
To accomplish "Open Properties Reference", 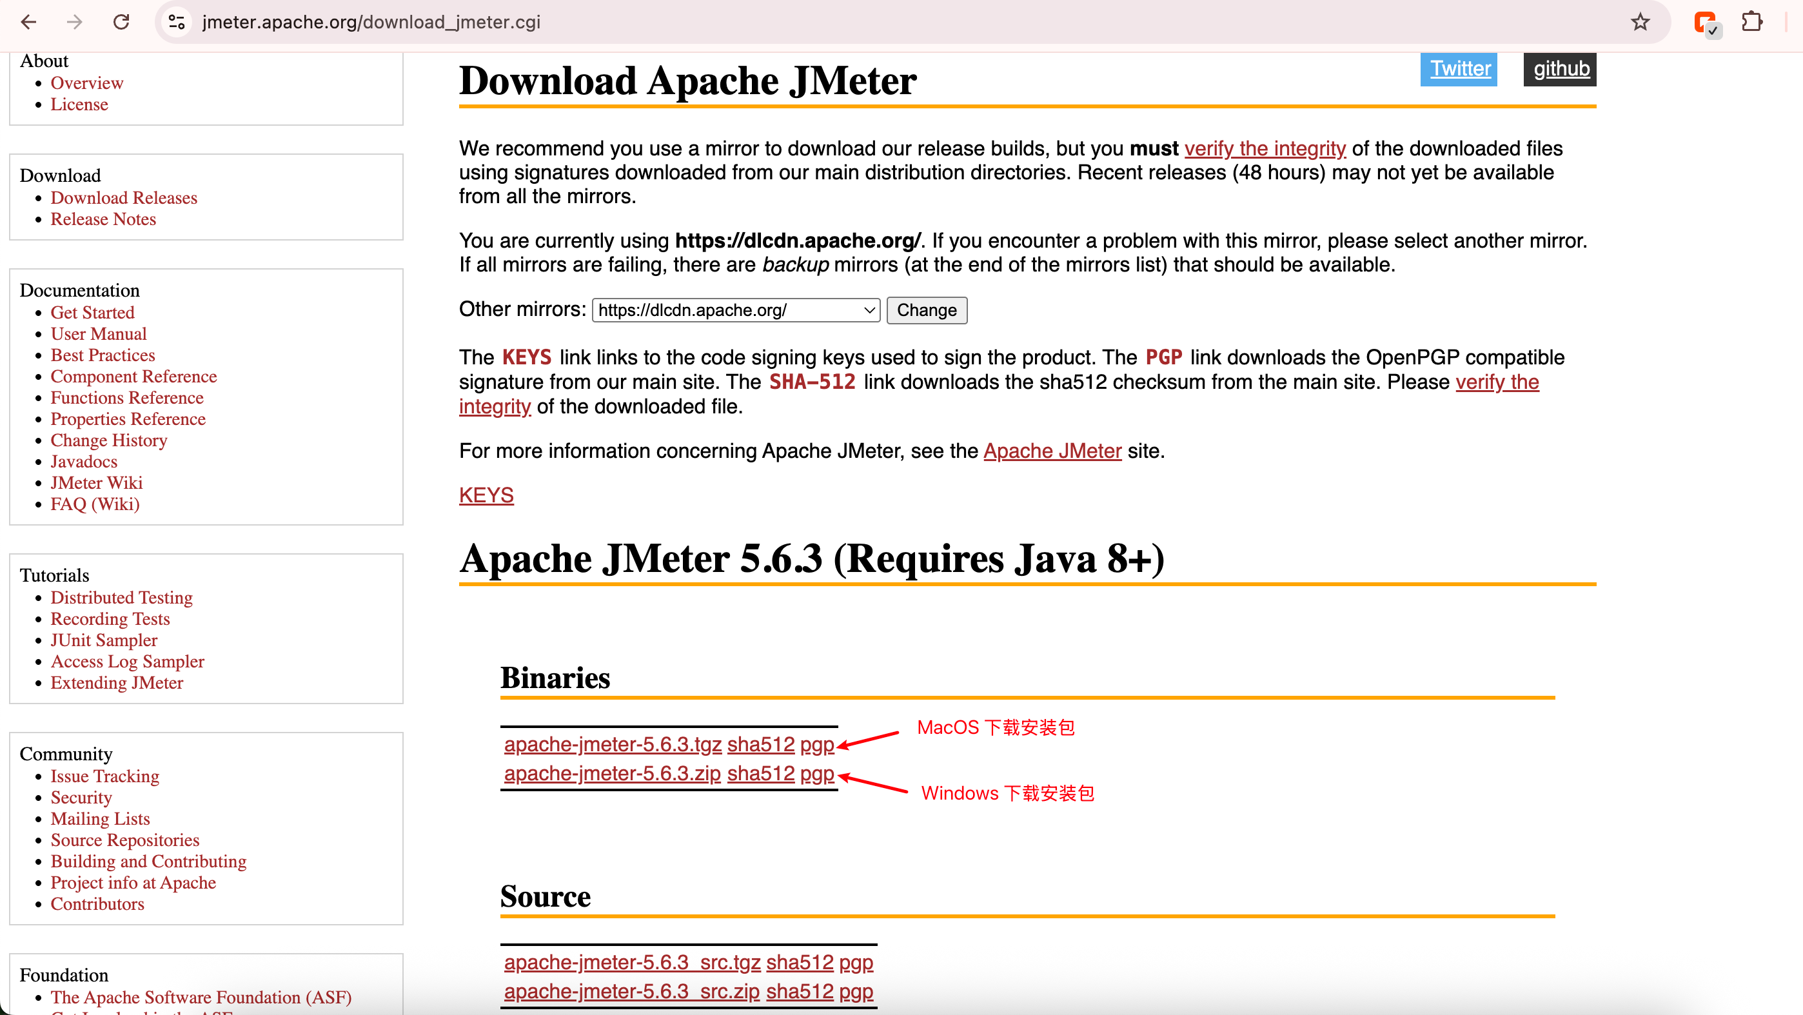I will pos(128,419).
